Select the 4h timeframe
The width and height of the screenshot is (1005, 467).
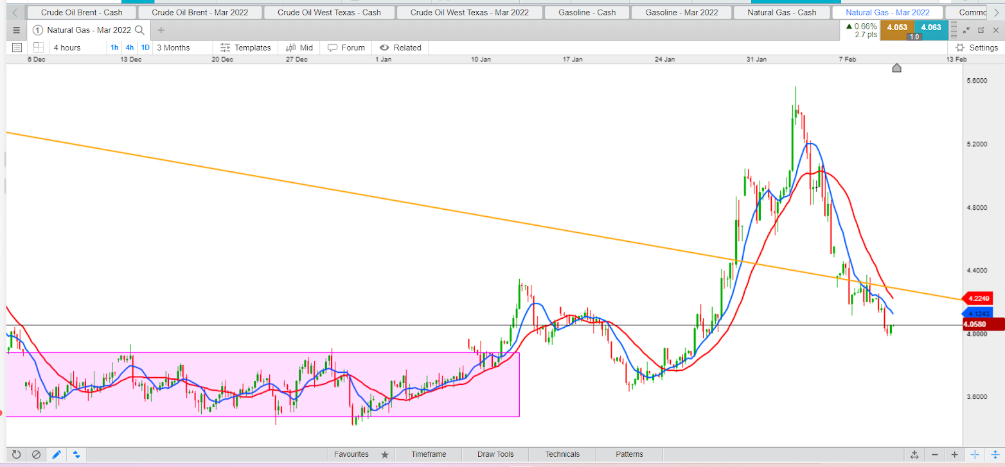[130, 47]
